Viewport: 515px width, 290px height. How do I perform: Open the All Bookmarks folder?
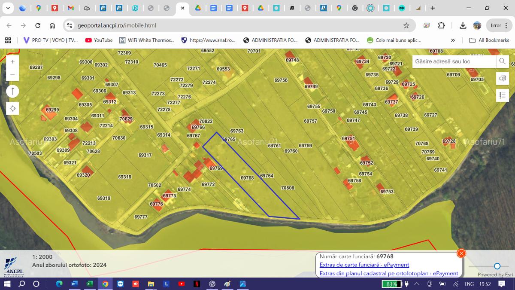click(x=489, y=40)
